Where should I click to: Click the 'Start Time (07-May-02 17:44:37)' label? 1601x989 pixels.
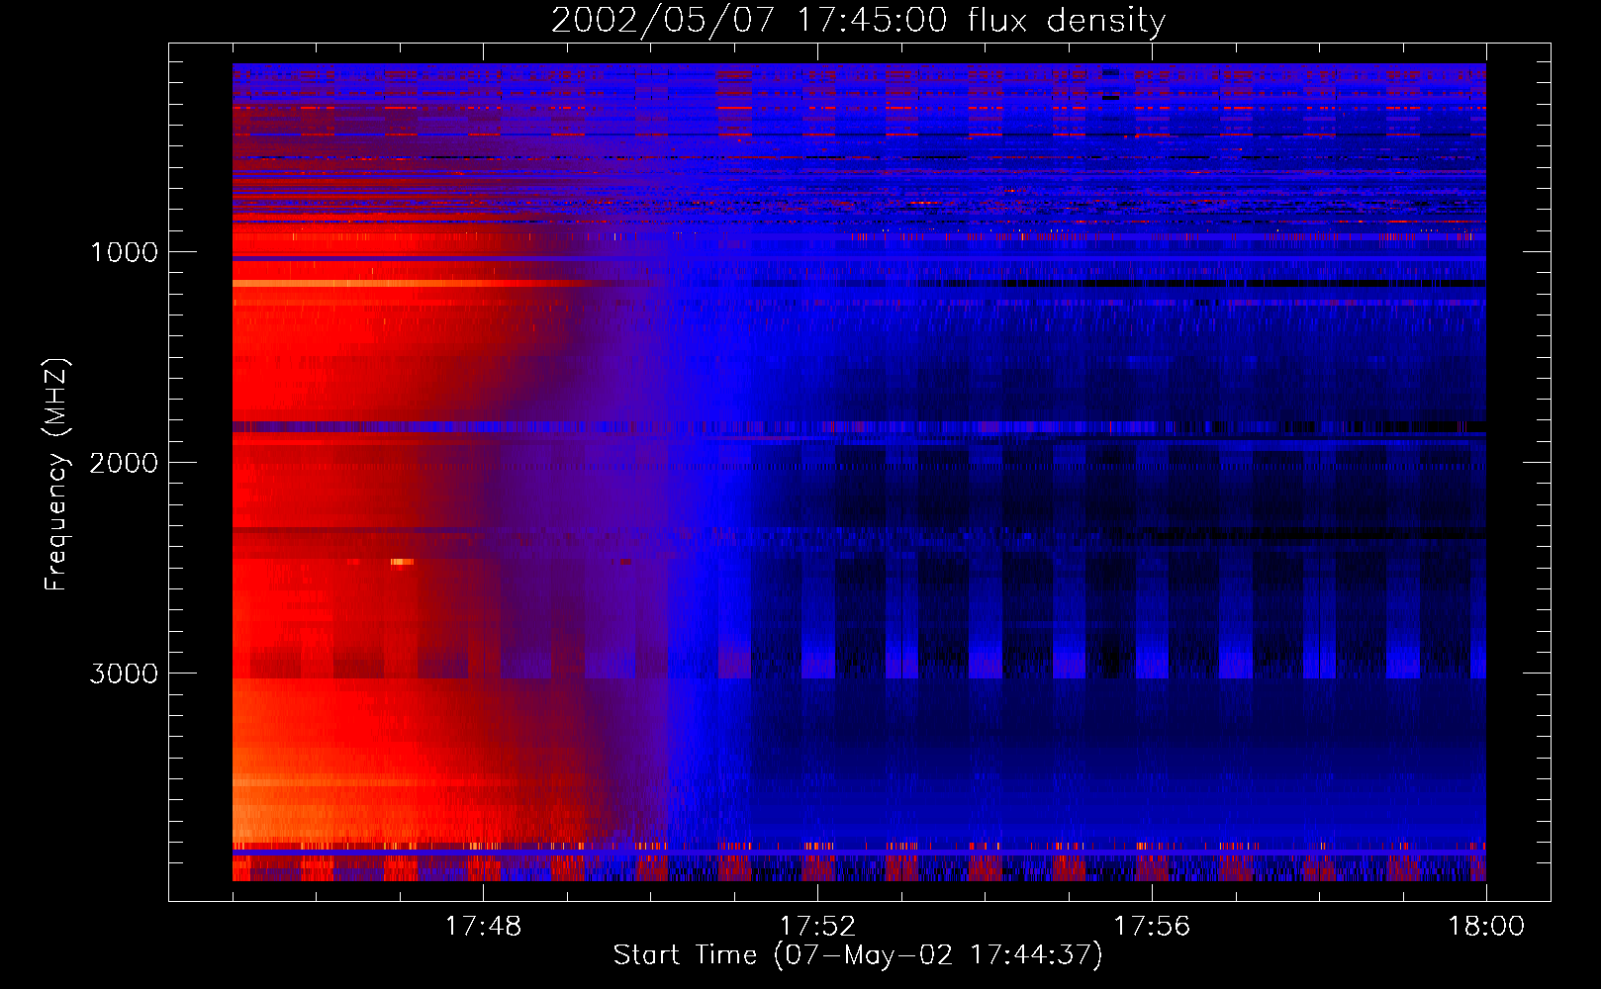pyautogui.click(x=858, y=955)
